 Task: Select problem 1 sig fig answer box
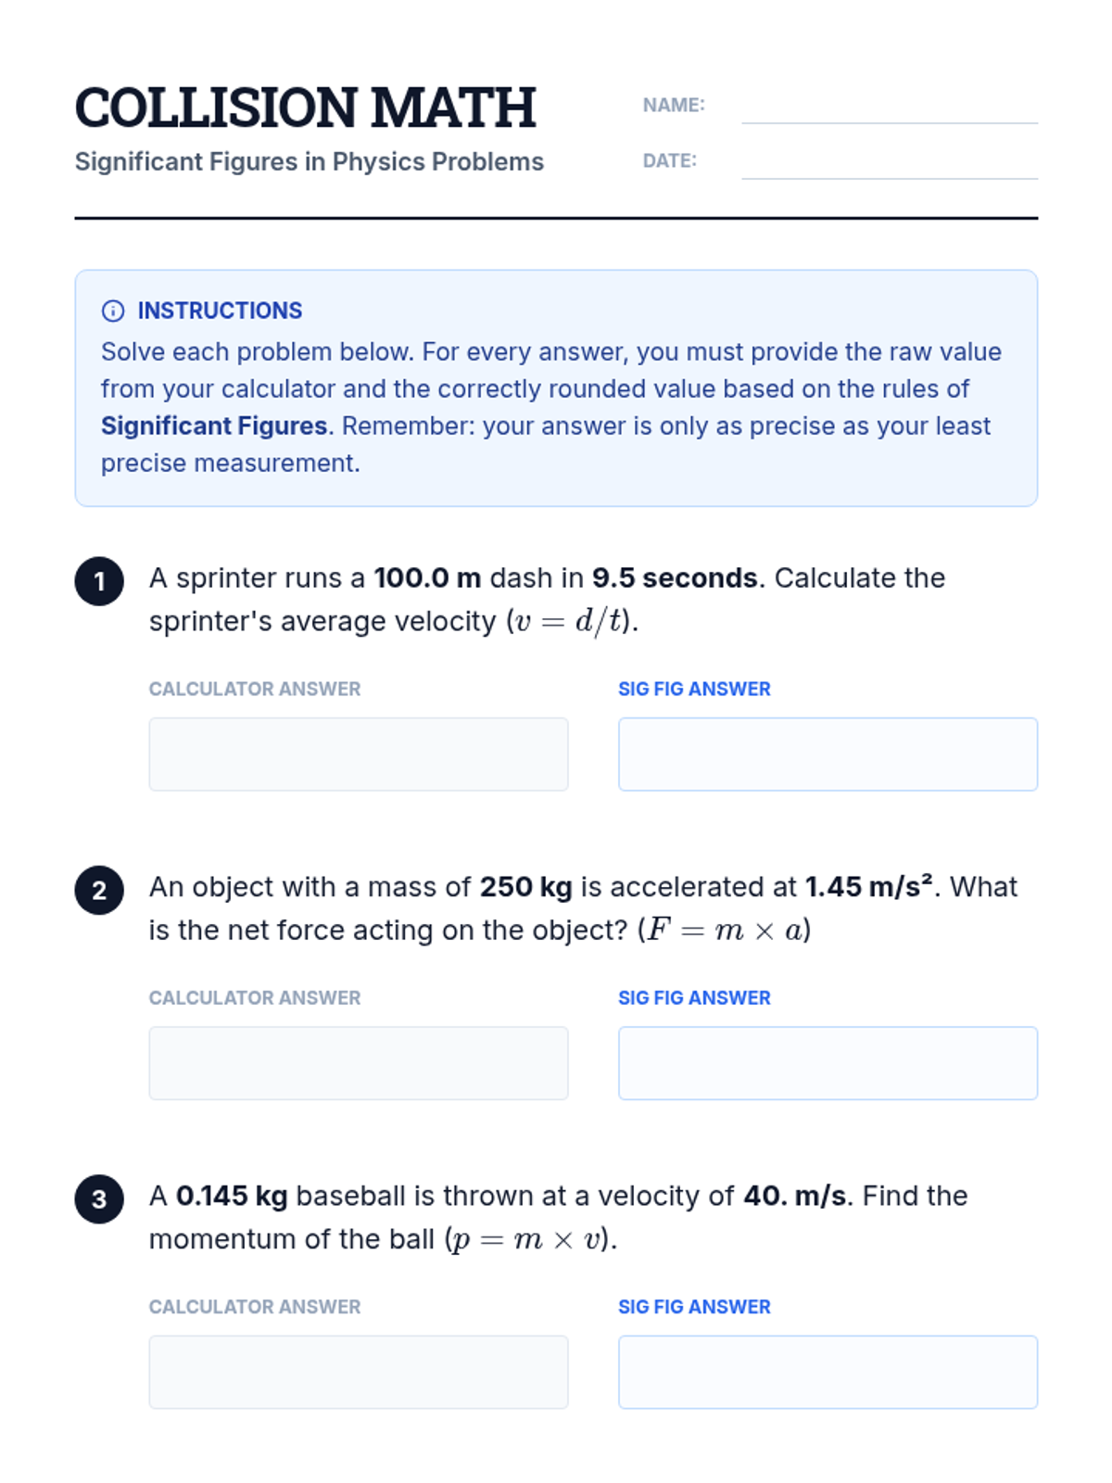828,754
